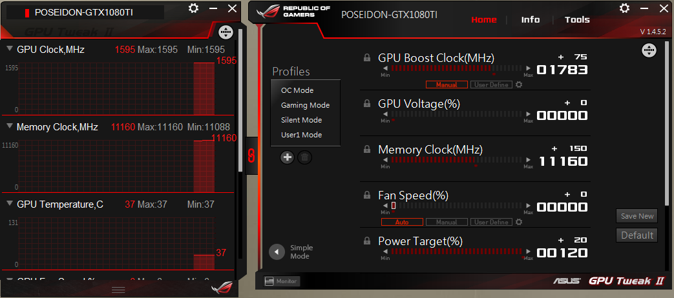Click the Fan Speed settings gear icon
This screenshot has width=674, height=298.
click(518, 222)
